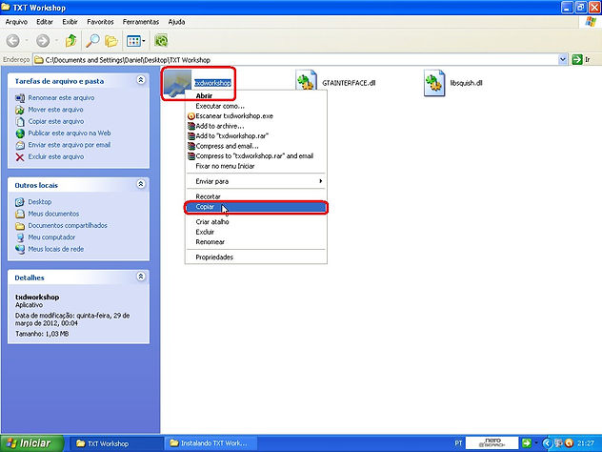Choose 'Escanear txdworkshop.exe' context entry
The width and height of the screenshot is (602, 452).
coord(255,116)
